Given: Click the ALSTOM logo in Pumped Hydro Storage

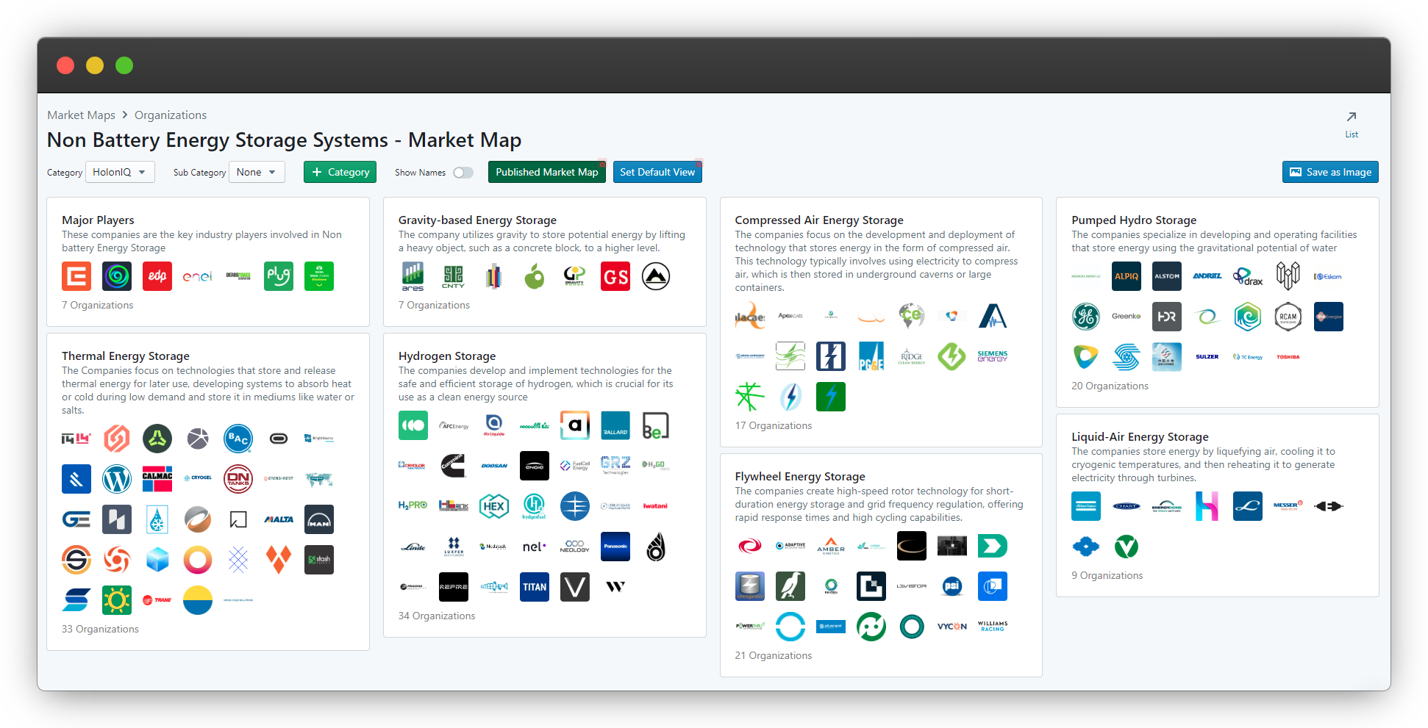Looking at the screenshot, I should [x=1167, y=276].
